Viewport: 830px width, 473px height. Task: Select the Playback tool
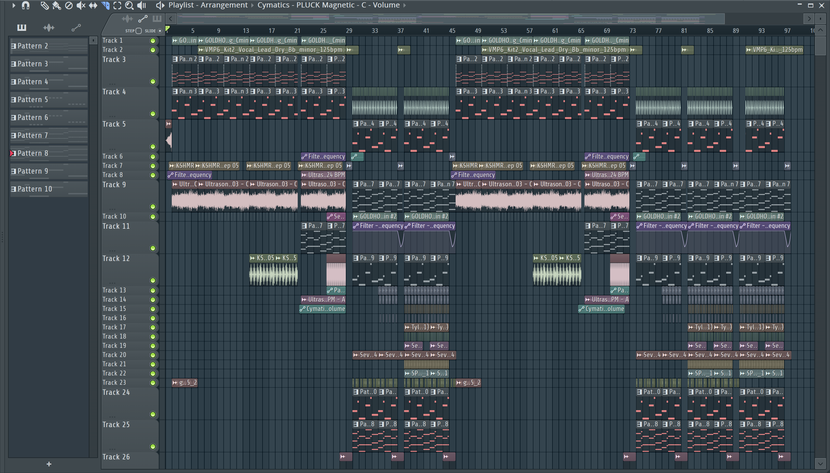tap(142, 5)
